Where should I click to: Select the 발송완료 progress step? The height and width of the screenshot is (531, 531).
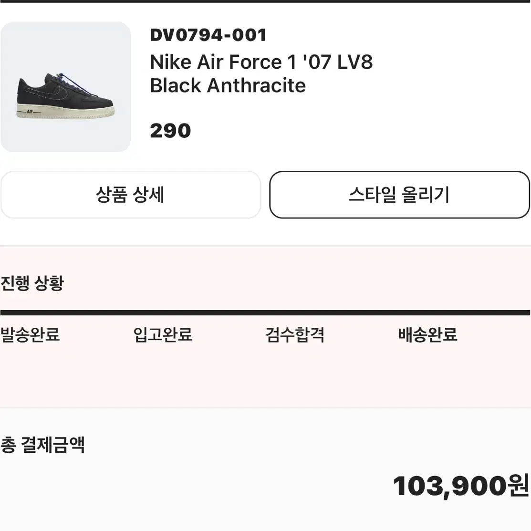coord(30,334)
